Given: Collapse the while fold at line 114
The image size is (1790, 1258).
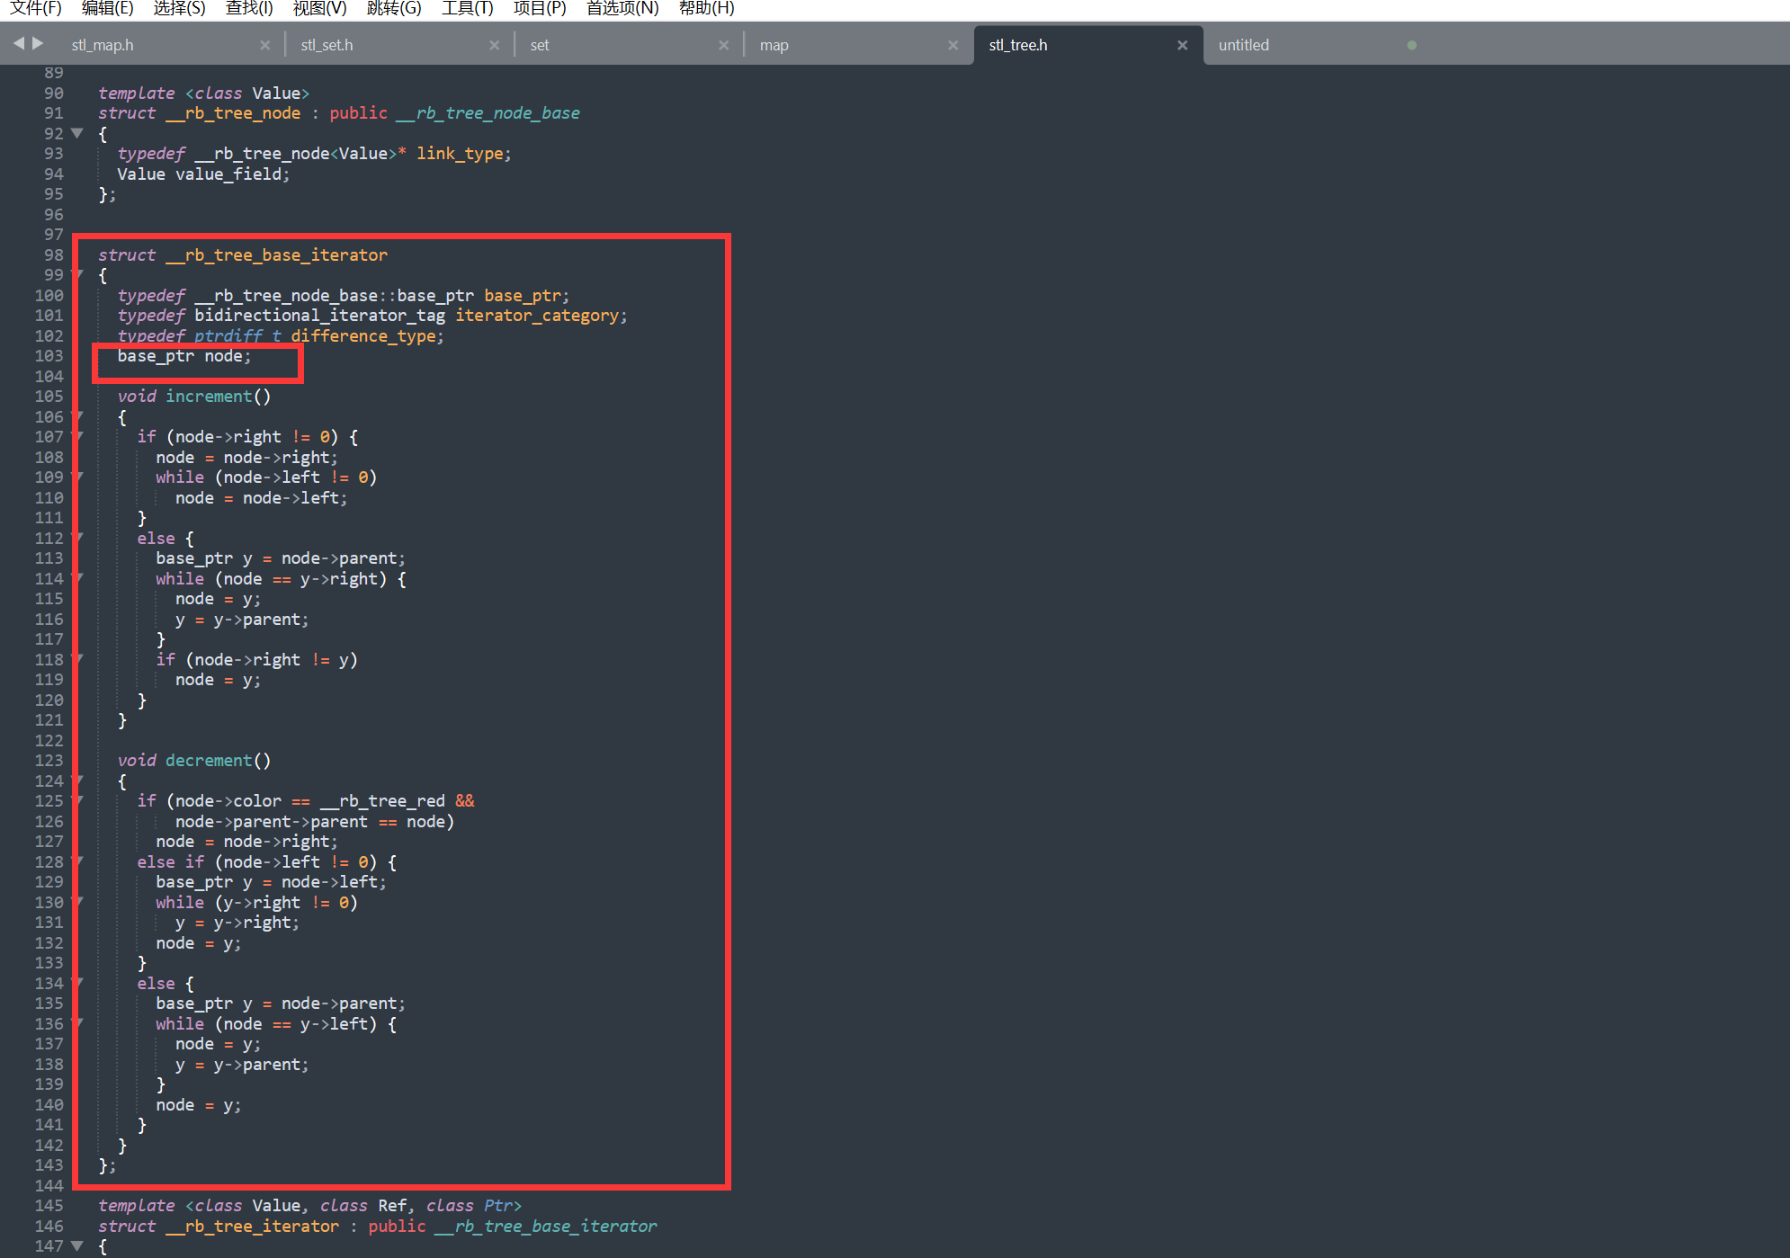Looking at the screenshot, I should [x=77, y=578].
